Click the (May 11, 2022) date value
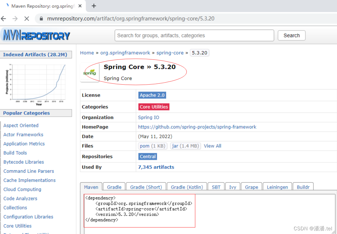The width and height of the screenshot is (337, 234). click(x=155, y=136)
